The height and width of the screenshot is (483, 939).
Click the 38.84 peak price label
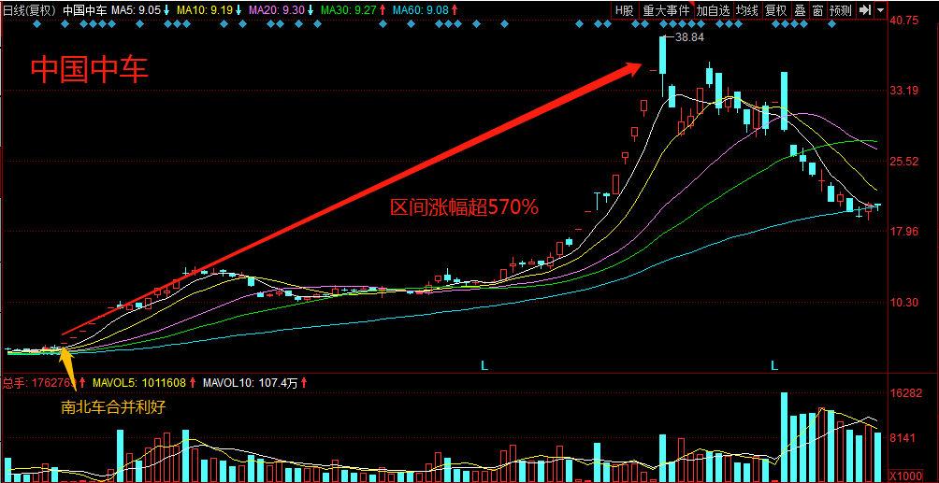click(689, 37)
